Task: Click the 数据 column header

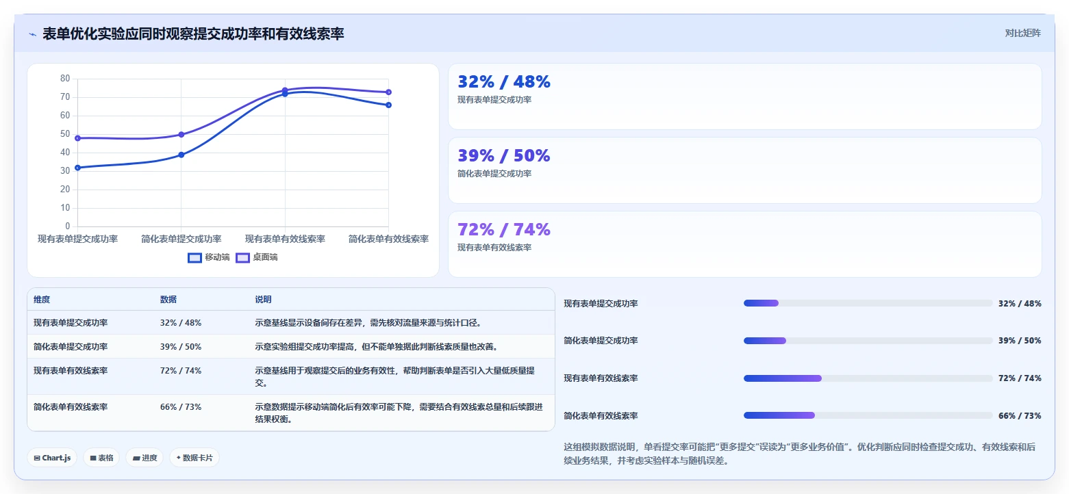Action: pos(168,300)
